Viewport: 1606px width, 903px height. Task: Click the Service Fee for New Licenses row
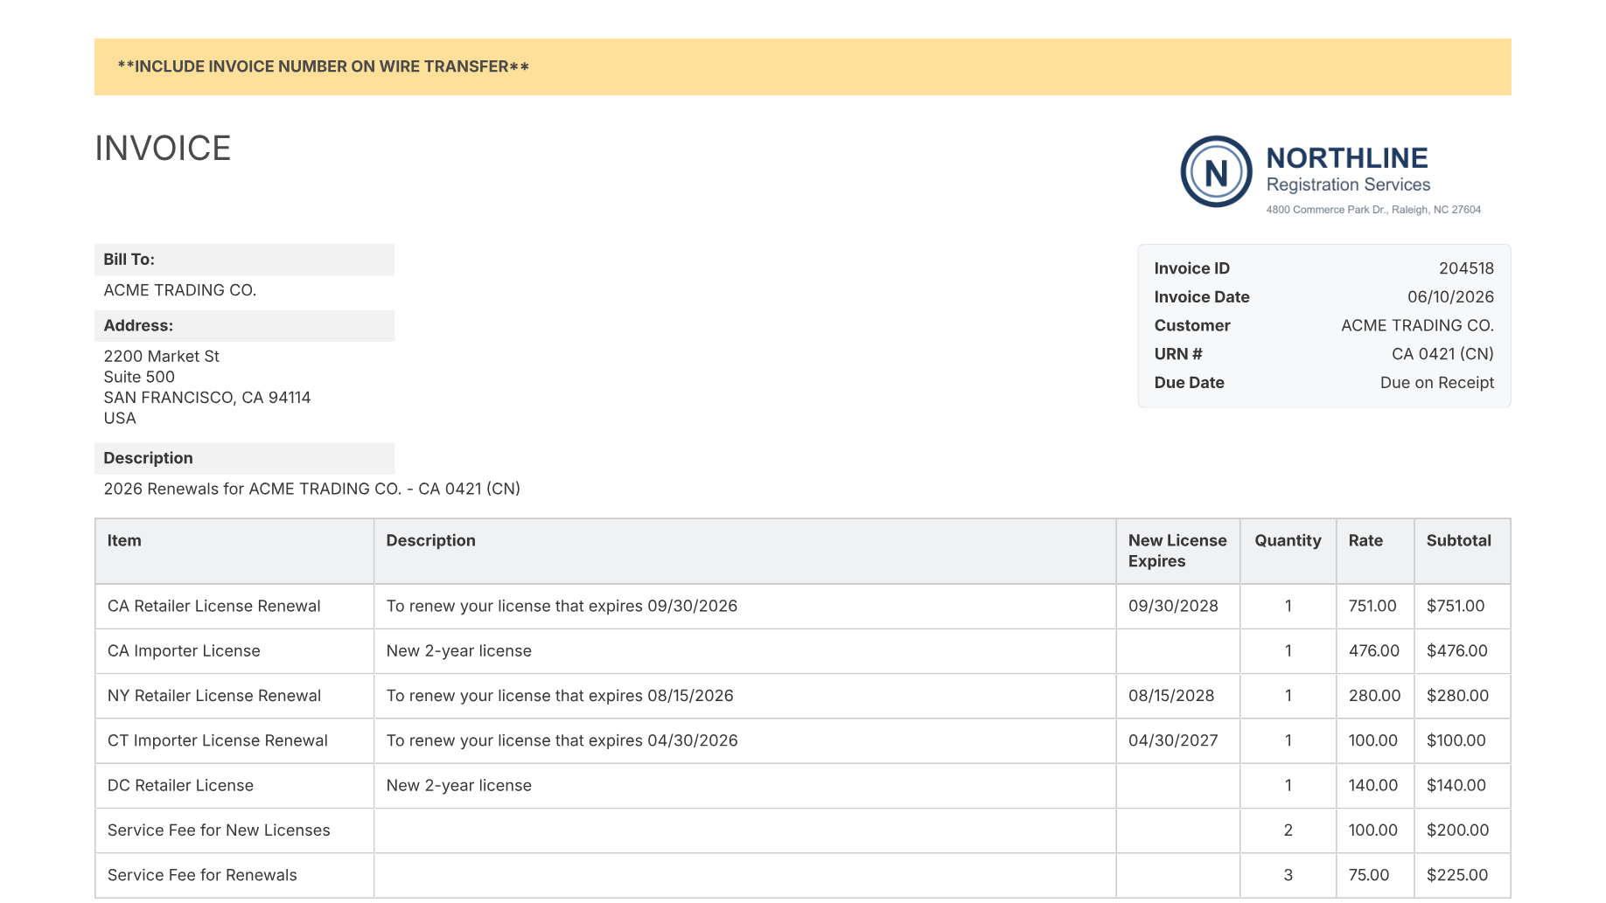click(802, 830)
